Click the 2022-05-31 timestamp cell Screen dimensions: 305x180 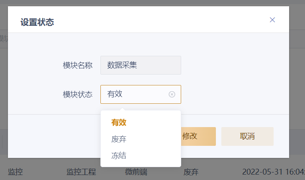coord(272,172)
